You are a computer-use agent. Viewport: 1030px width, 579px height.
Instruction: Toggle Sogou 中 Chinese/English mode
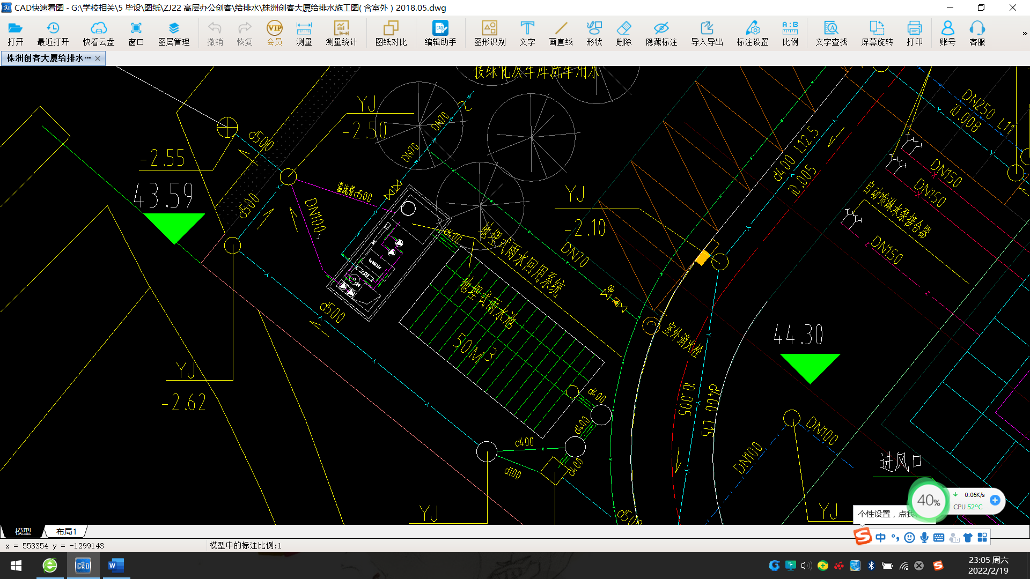pyautogui.click(x=881, y=537)
